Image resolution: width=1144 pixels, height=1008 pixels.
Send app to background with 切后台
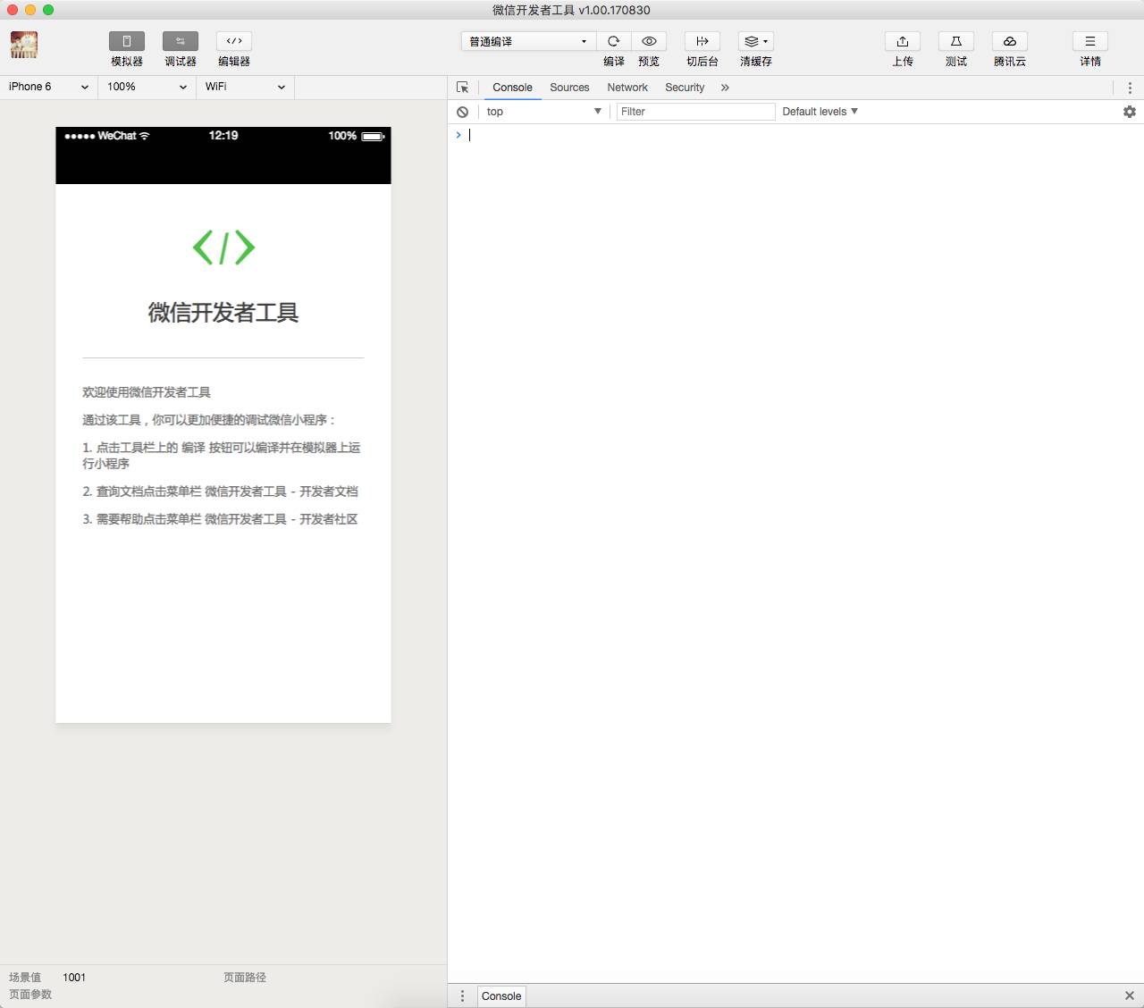pyautogui.click(x=702, y=41)
